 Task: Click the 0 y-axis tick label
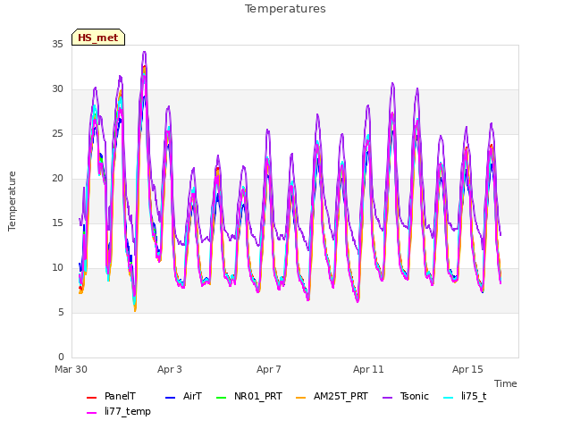pyautogui.click(x=61, y=357)
